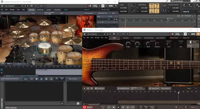Screen dimensions: 200x109
Task: Open Show dropdown in Superior Drummer
Action: coord(114,13)
